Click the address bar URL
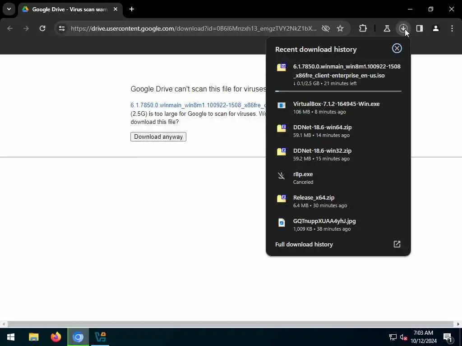The width and height of the screenshot is (462, 346). [194, 28]
